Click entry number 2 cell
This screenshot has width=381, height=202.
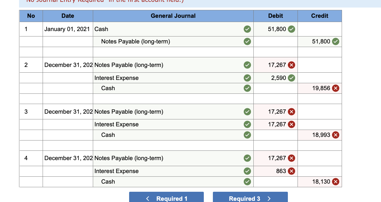tap(31, 65)
